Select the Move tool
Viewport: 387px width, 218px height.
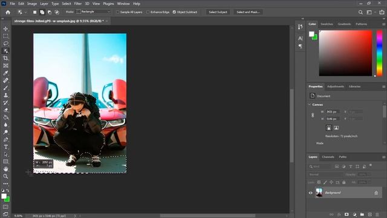(x=5, y=28)
